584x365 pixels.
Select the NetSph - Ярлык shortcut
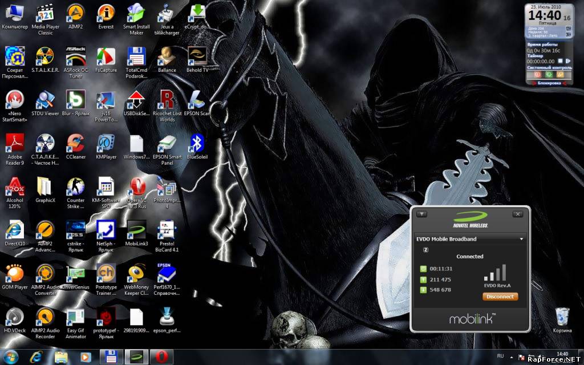tap(106, 236)
